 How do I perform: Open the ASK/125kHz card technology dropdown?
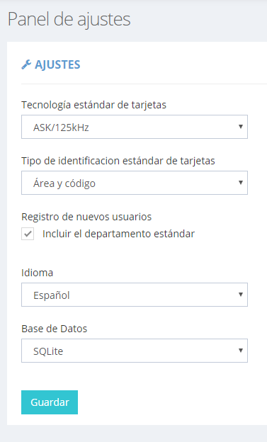(135, 127)
